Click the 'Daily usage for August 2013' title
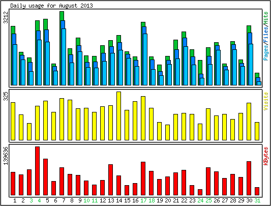Screen dimensions: 271x206 pos(51,6)
